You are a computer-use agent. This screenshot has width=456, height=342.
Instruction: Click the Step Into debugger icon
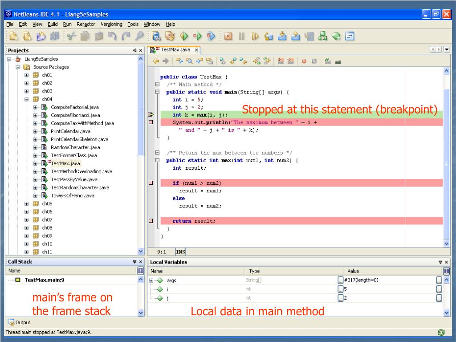[282, 36]
